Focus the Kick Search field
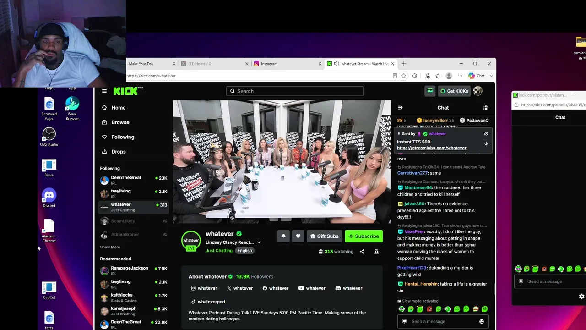586x330 pixels. point(295,91)
